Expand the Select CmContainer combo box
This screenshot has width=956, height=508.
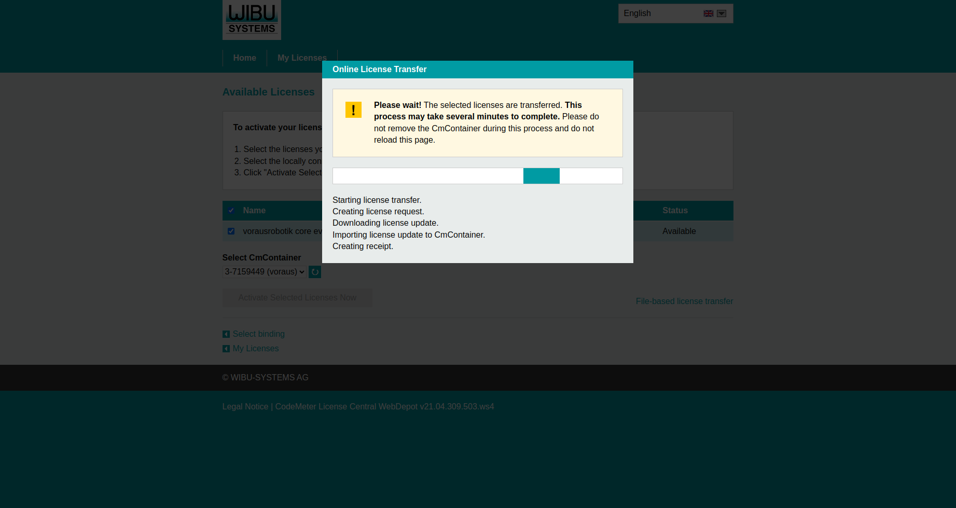[264, 272]
